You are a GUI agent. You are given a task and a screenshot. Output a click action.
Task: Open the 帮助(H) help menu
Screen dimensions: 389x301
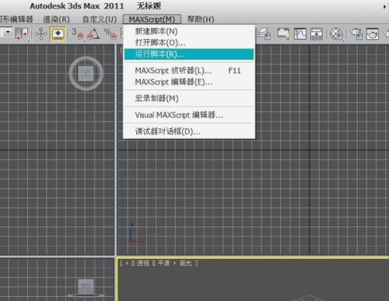point(201,19)
